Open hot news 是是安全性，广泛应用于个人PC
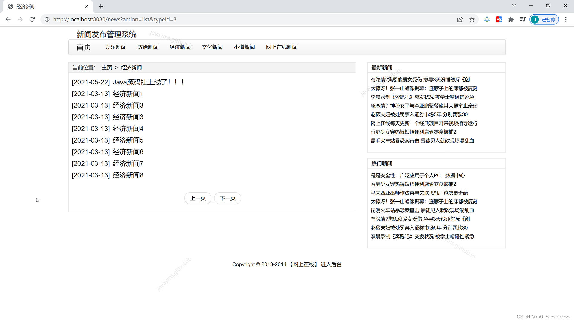 [418, 175]
